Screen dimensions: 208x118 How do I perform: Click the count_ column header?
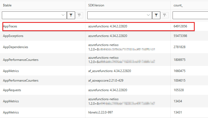point(178,5)
